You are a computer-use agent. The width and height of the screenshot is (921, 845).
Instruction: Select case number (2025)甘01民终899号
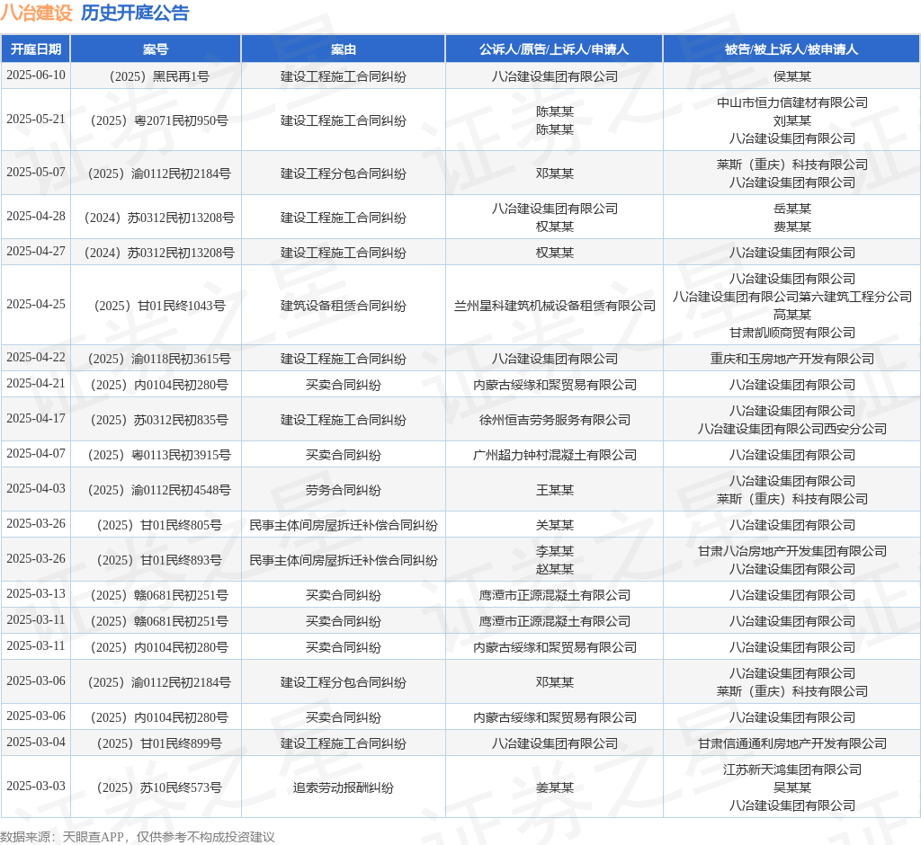pyautogui.click(x=156, y=743)
